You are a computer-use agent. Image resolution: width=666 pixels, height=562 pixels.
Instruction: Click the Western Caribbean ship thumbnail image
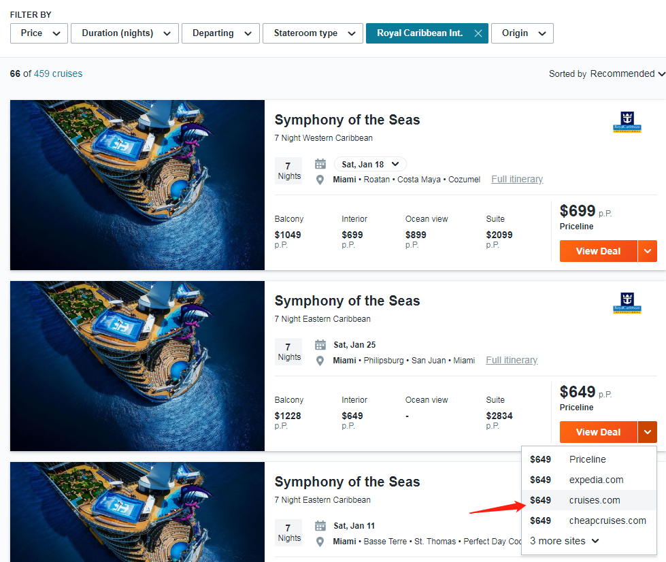(137, 185)
